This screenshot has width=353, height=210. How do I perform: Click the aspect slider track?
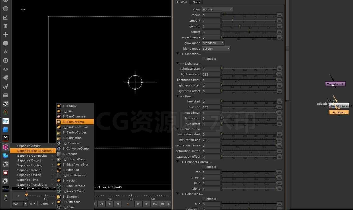[249, 32]
